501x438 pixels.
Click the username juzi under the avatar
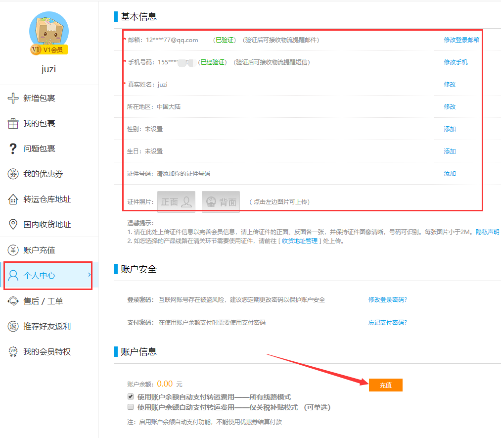point(48,69)
